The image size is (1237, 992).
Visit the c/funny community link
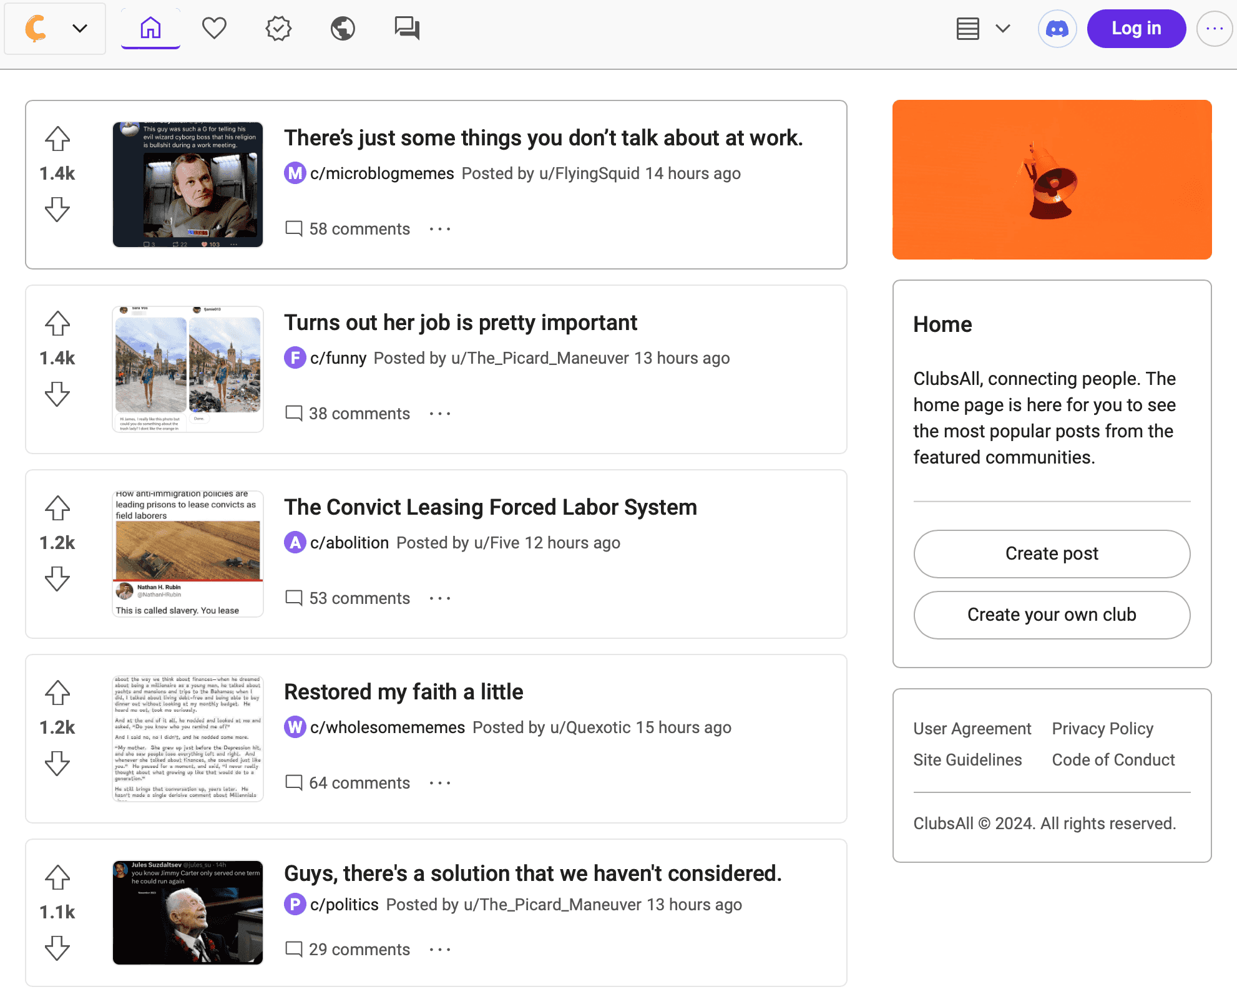coord(338,357)
